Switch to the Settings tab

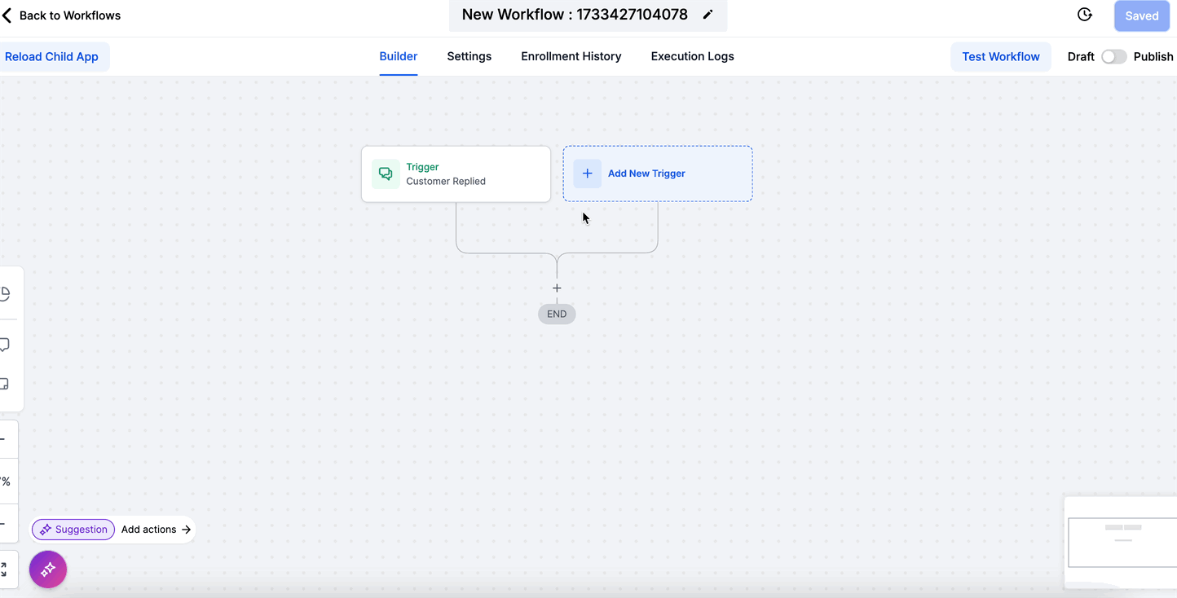pos(469,56)
